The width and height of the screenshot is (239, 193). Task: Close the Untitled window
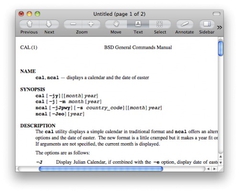pyautogui.click(x=21, y=14)
